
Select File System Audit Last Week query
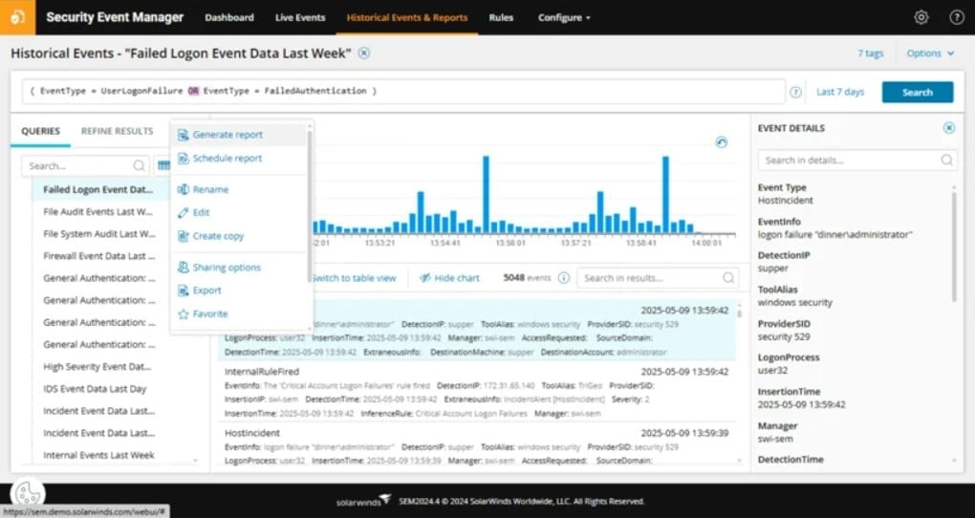click(100, 234)
